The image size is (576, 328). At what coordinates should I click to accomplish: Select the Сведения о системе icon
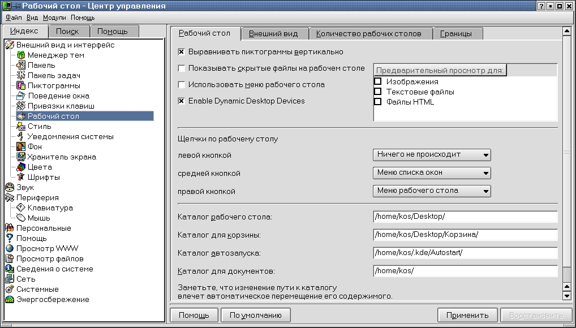tap(9, 269)
